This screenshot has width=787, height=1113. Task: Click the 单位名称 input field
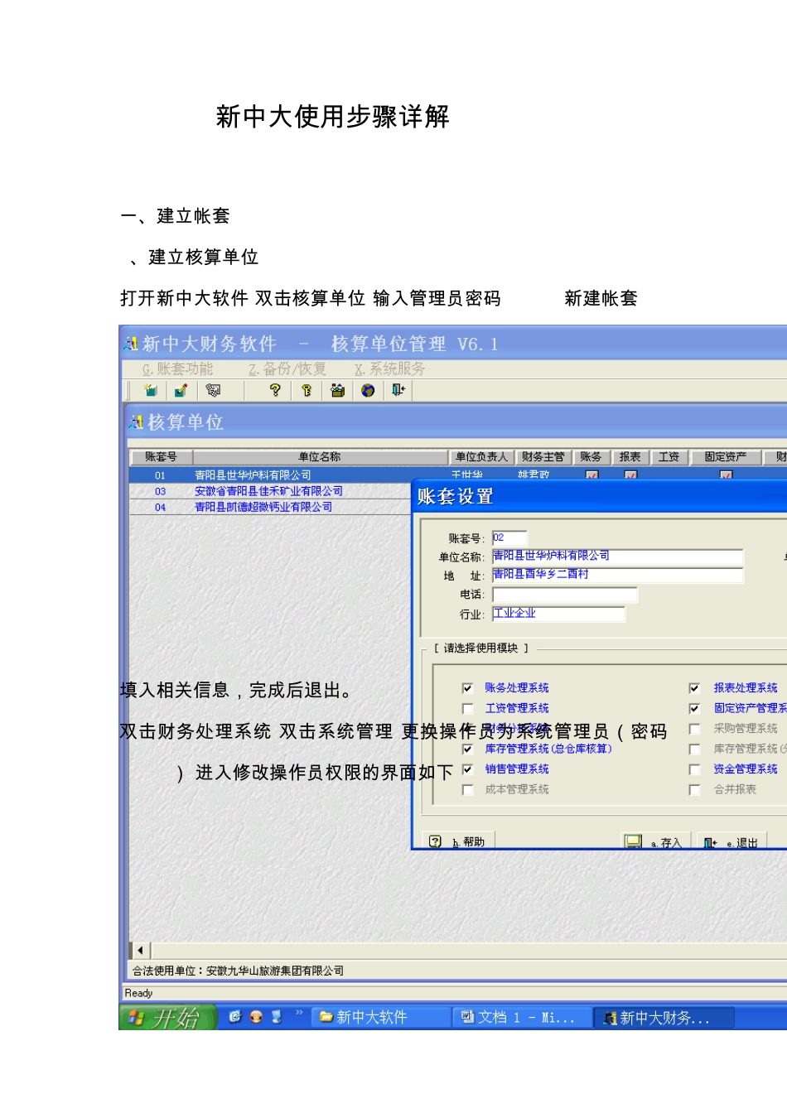618,556
